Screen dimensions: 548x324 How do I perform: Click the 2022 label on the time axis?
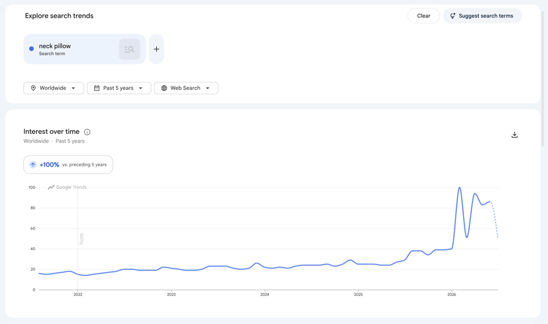[x=78, y=295]
